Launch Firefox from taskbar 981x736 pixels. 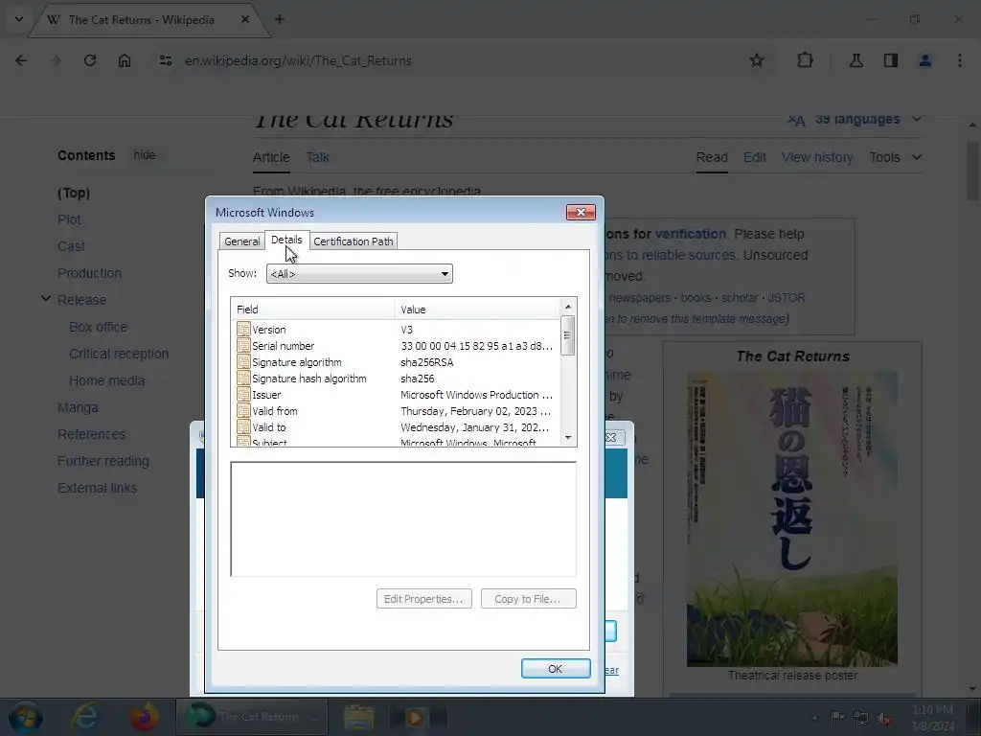point(144,717)
